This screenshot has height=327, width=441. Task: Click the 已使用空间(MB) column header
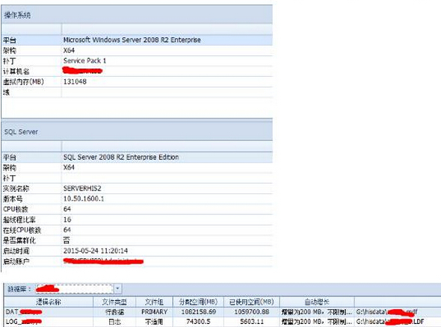[x=252, y=302]
